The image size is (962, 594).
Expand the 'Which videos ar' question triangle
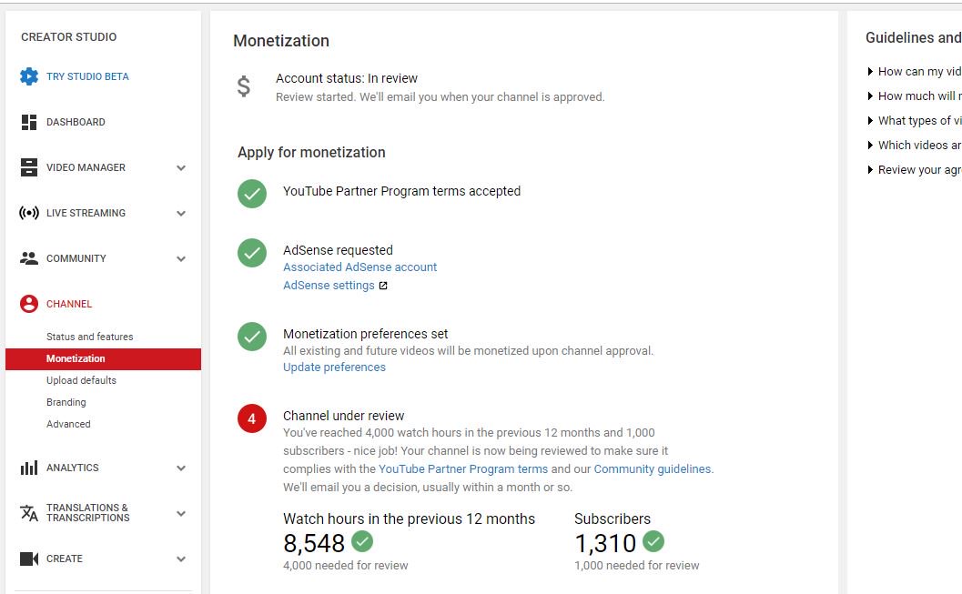point(870,146)
